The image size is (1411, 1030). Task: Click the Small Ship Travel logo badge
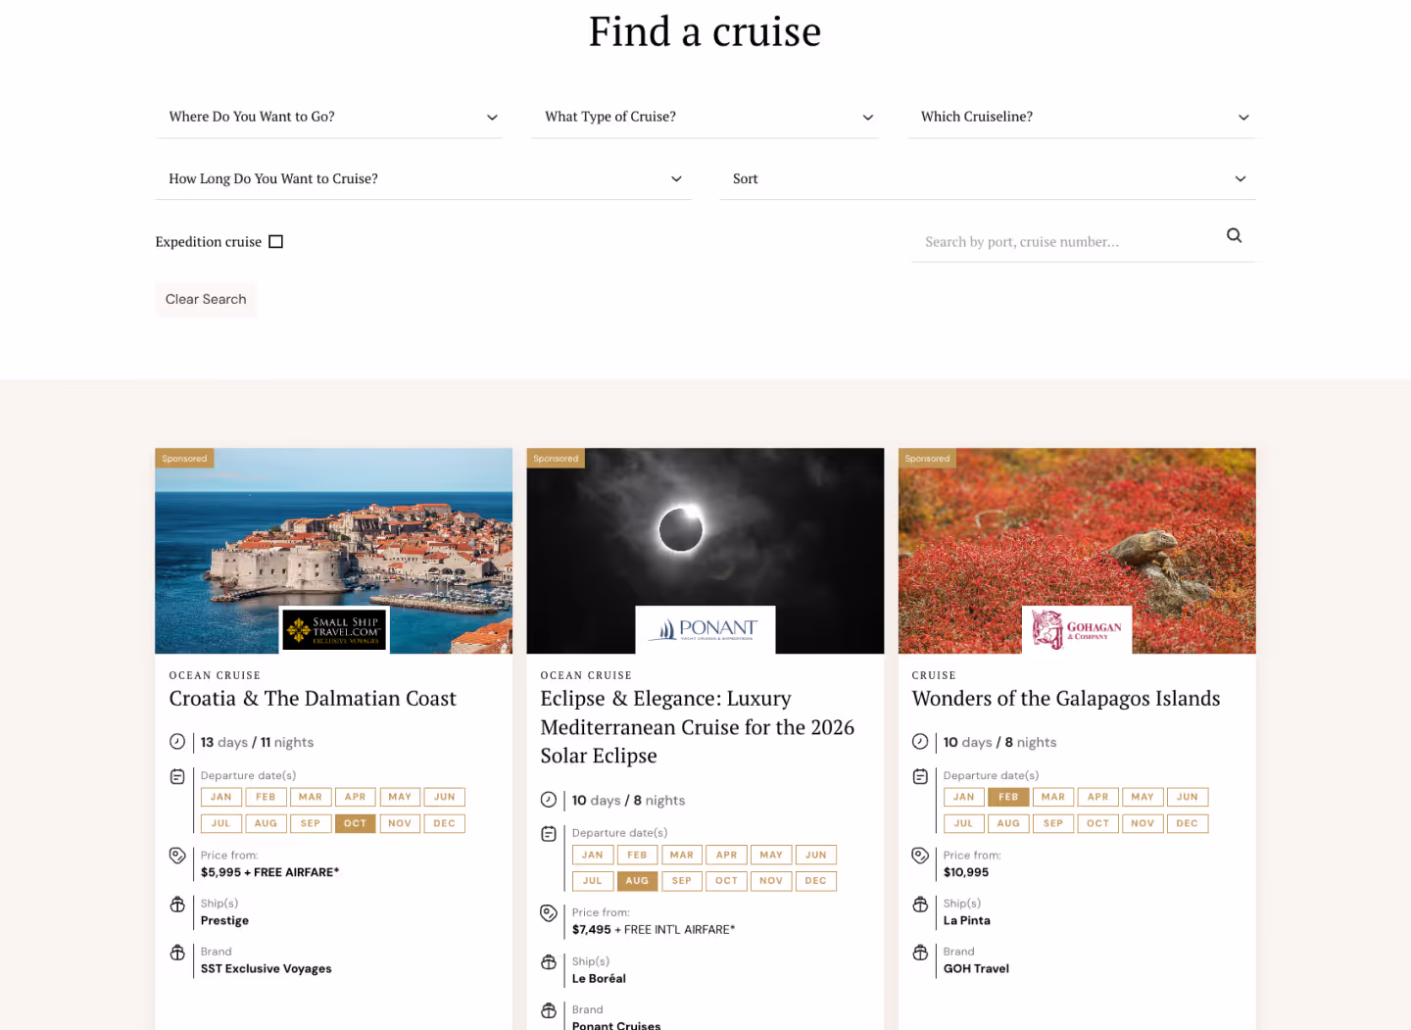click(334, 629)
